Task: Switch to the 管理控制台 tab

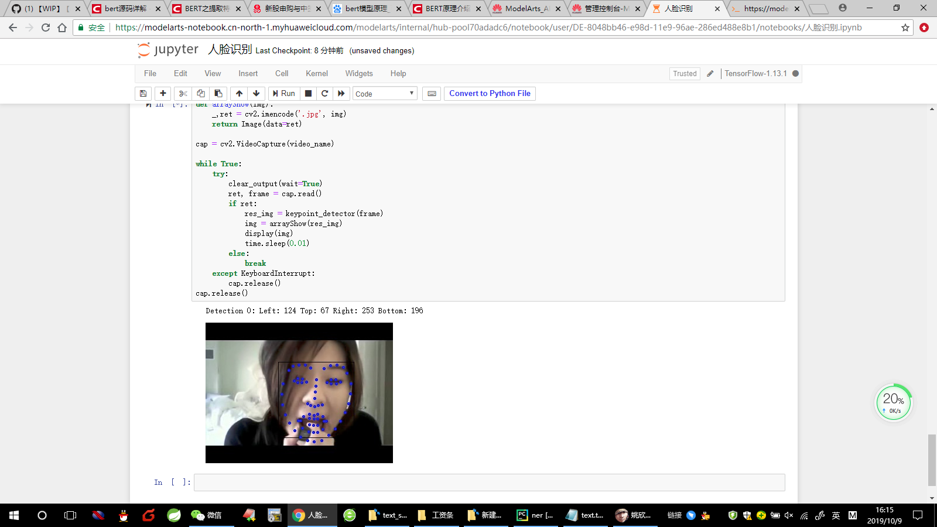Action: coord(607,9)
